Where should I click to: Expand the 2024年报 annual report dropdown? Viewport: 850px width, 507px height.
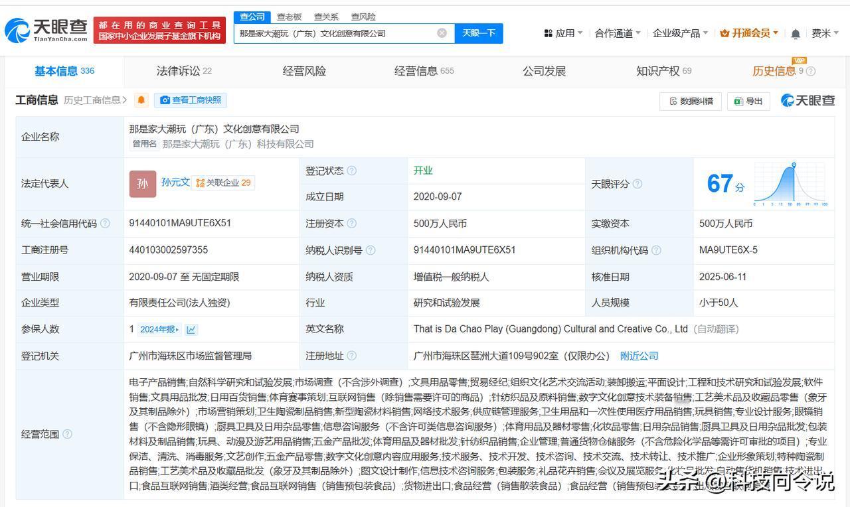pyautogui.click(x=159, y=329)
